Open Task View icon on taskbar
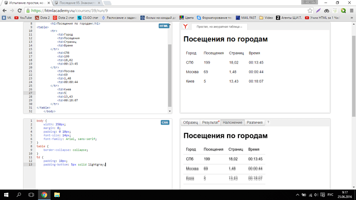 31,195
